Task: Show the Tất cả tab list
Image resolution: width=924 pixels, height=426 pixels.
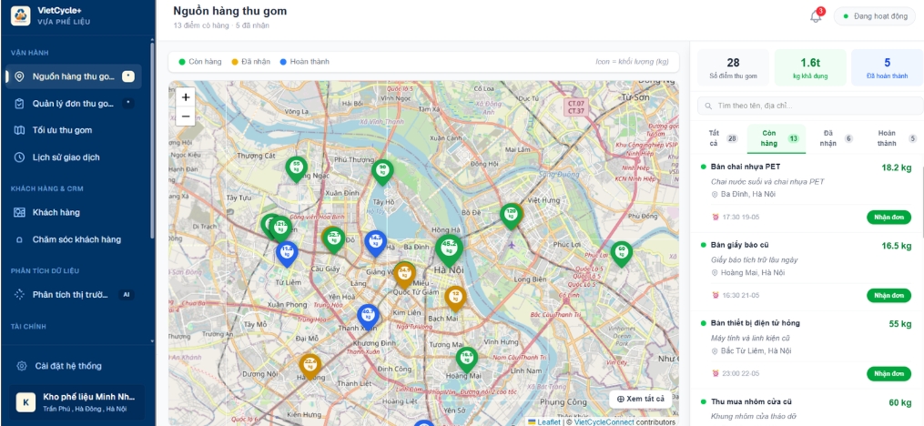Action: [722, 138]
